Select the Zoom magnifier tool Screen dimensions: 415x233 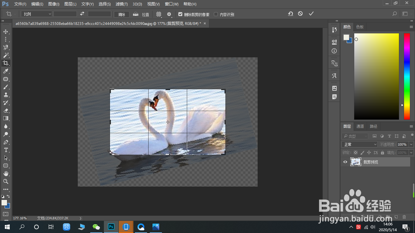(x=5, y=181)
